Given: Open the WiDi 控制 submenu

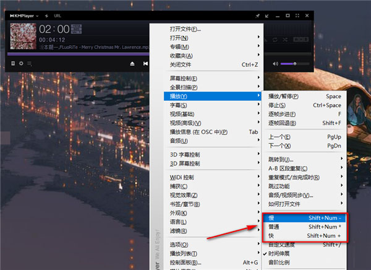Looking at the screenshot, I should (213, 177).
